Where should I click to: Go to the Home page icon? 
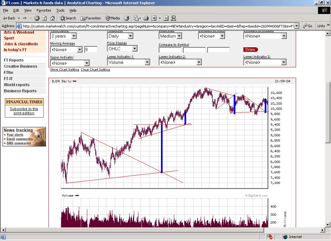point(52,18)
